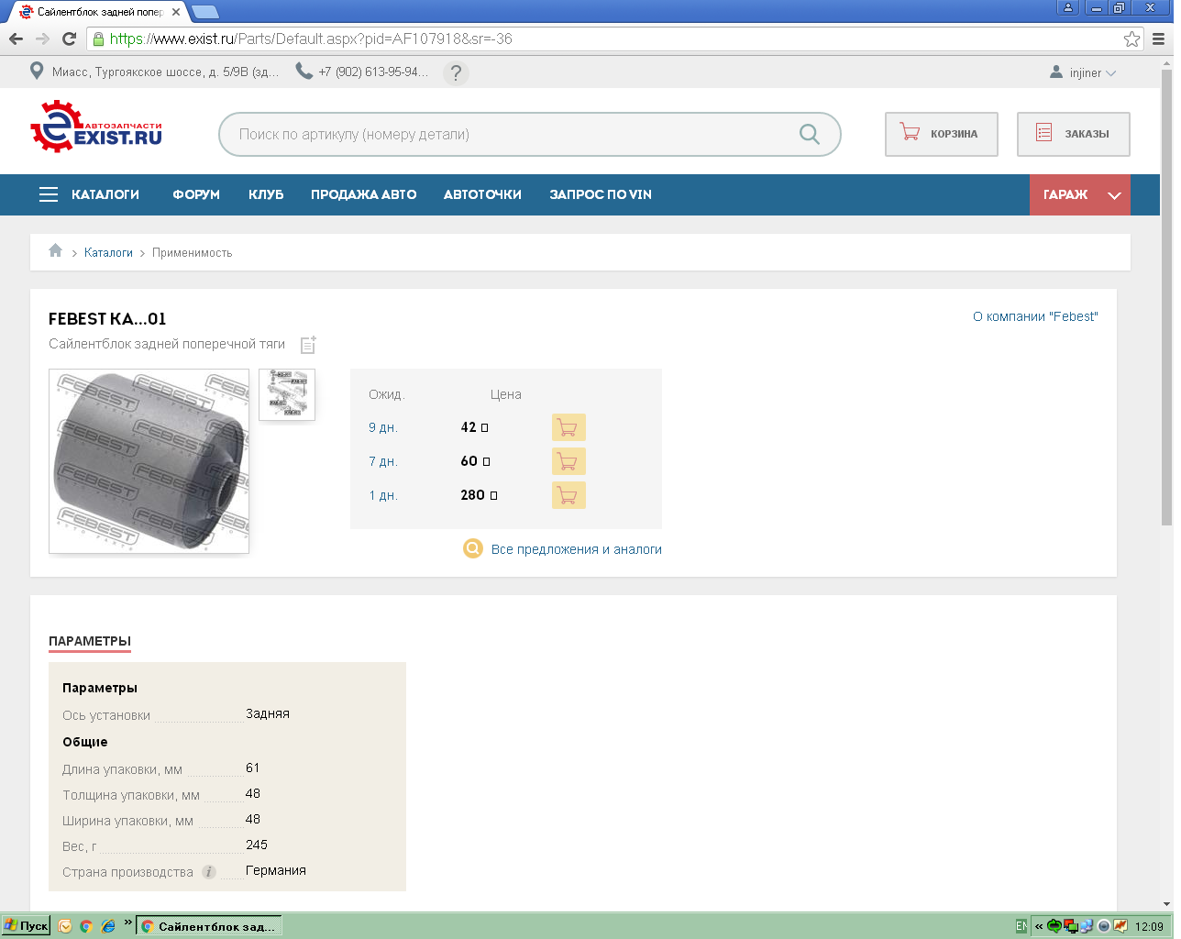1181x939 pixels.
Task: Open the Chrome menu button
Action: [x=1158, y=39]
